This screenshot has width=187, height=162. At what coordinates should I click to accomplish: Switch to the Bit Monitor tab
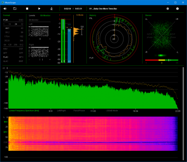[x=45, y=15]
